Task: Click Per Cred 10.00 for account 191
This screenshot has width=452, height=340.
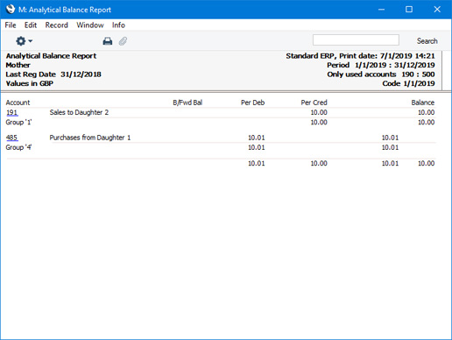Action: click(x=319, y=112)
